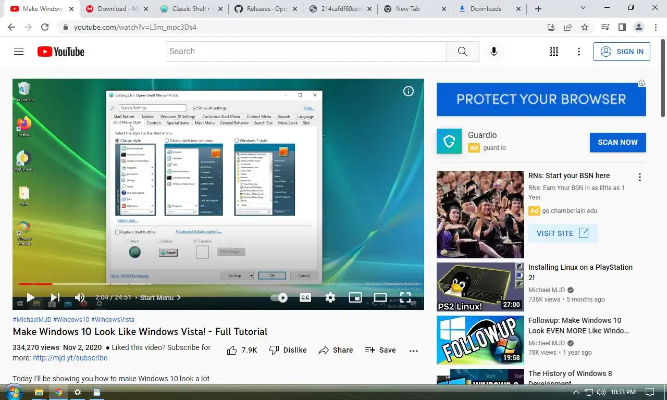
Task: Play the video
Action: [31, 297]
